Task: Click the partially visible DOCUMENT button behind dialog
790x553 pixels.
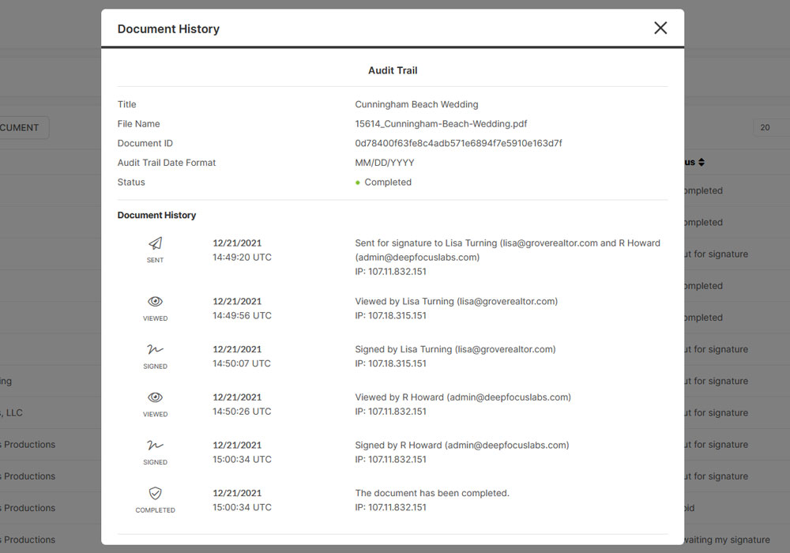Action: (24, 127)
